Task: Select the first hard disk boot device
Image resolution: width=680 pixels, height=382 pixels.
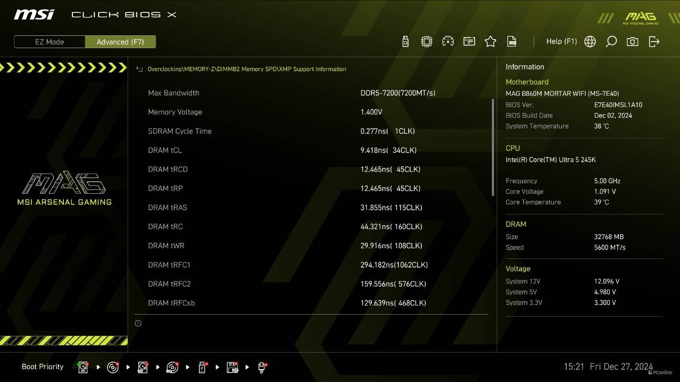Action: [83, 367]
